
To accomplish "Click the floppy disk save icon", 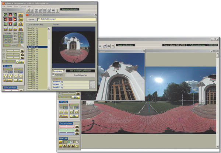I will (32, 10).
